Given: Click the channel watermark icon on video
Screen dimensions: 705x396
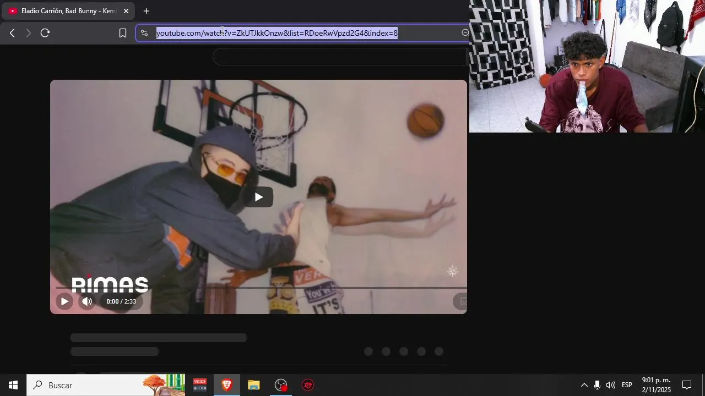Looking at the screenshot, I should click(x=453, y=271).
